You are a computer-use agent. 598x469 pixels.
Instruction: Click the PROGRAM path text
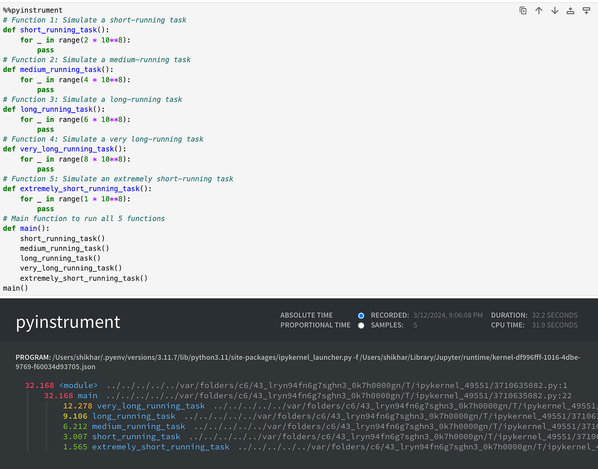pos(298,362)
